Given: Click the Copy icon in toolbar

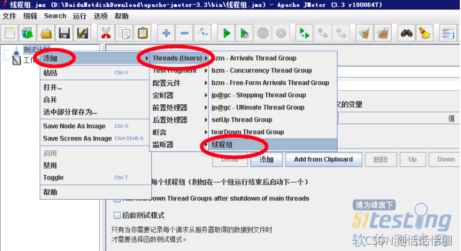Looking at the screenshot, I should pos(125,33).
